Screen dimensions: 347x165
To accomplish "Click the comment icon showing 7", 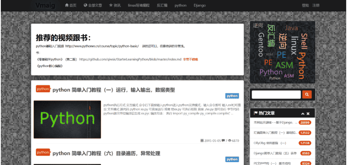I will coord(223,141).
